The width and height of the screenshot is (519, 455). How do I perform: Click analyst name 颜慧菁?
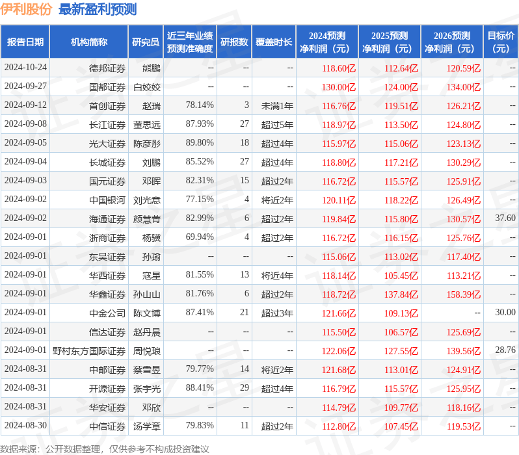[147, 220]
